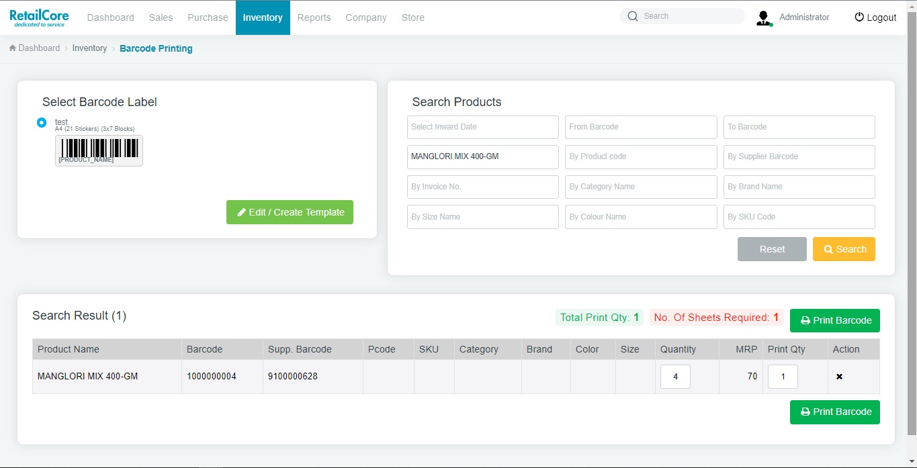Click the Inventory breadcrumb link
The width and height of the screenshot is (917, 468).
coord(89,48)
